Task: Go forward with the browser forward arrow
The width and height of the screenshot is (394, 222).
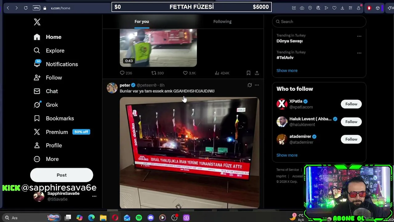Action: click(17, 8)
